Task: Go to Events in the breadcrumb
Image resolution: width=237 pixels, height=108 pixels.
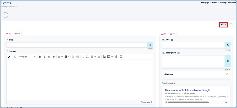Action: point(214,2)
